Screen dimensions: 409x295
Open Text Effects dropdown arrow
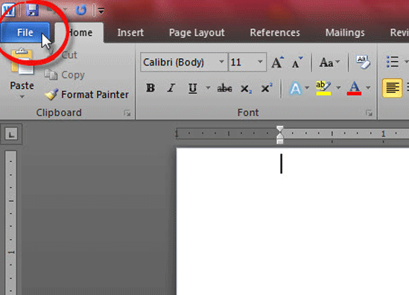(x=307, y=88)
